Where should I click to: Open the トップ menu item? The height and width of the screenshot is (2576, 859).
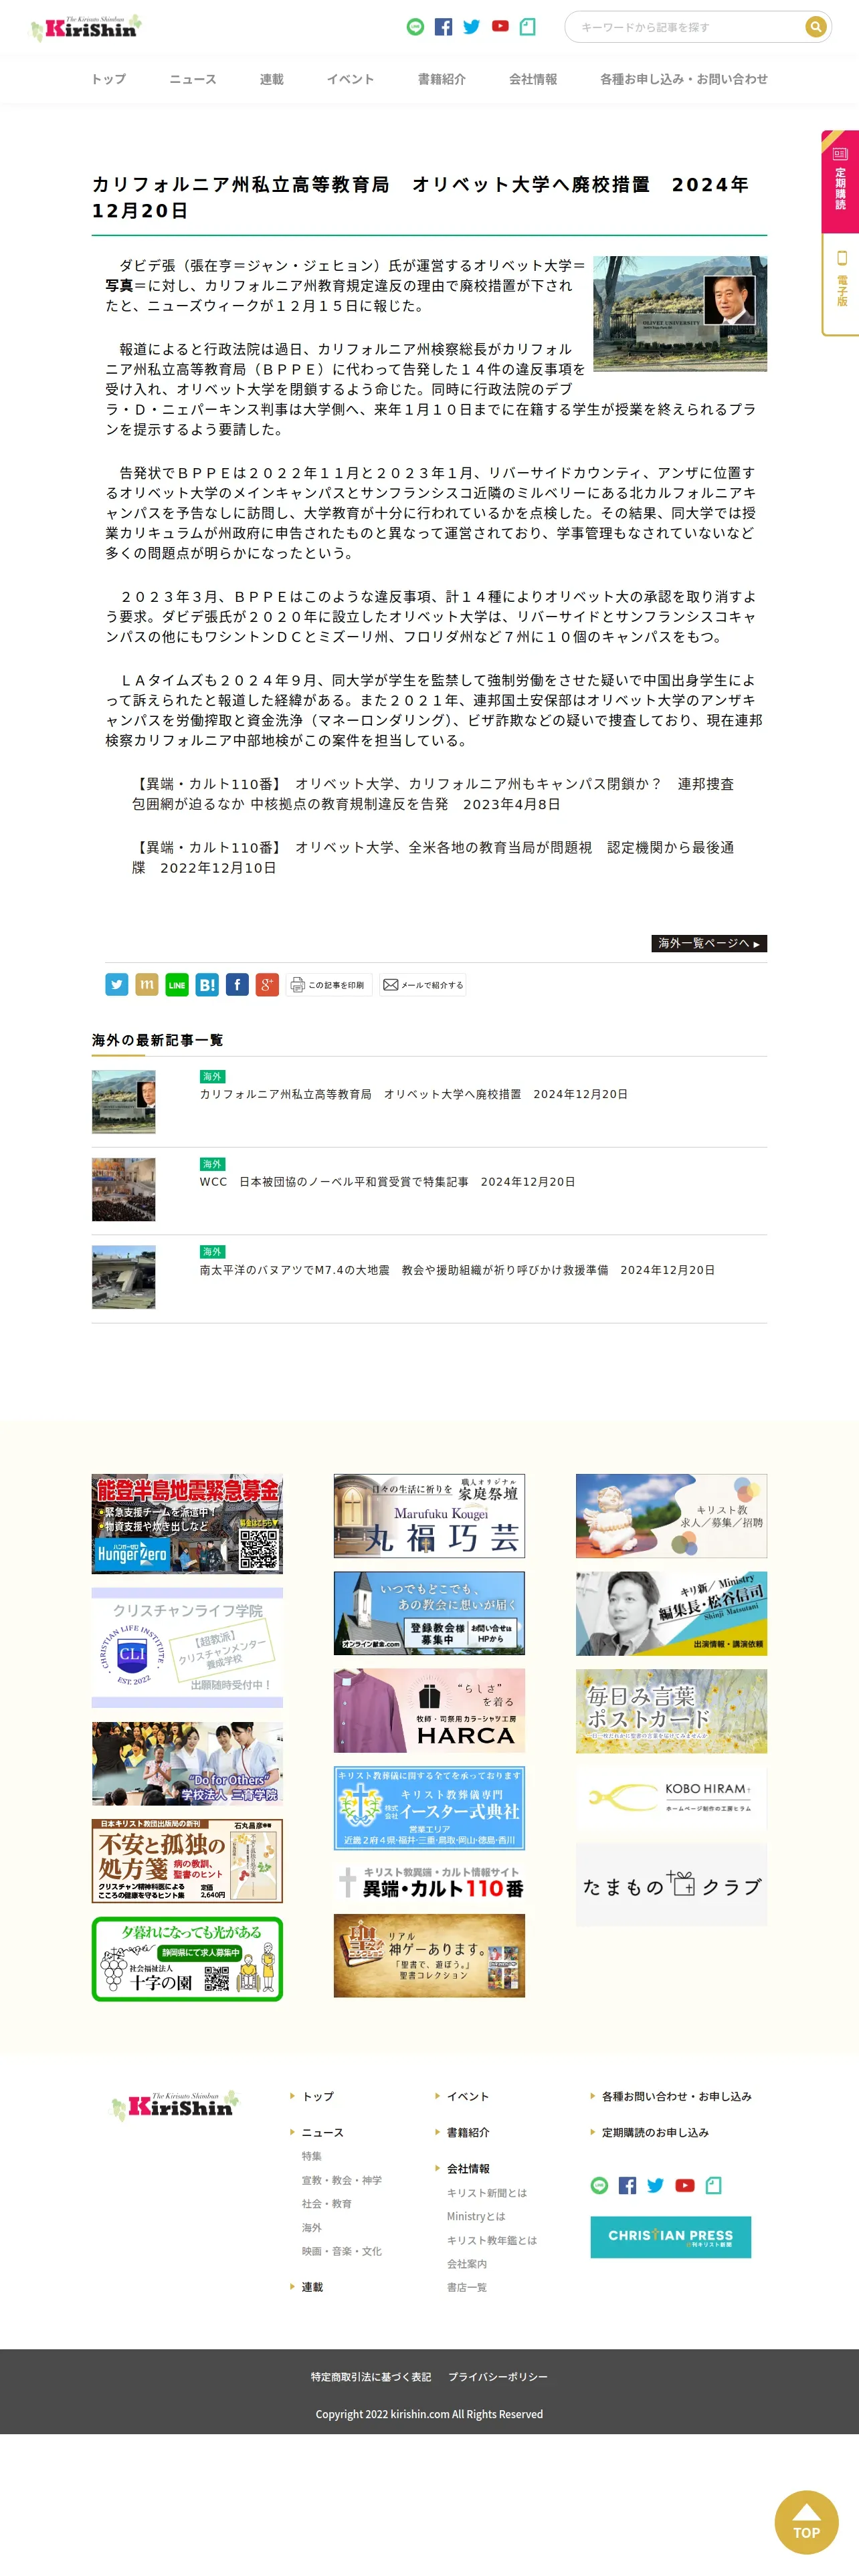108,79
